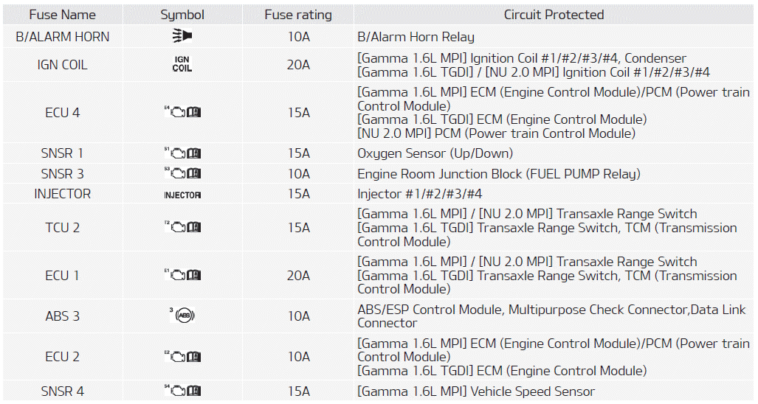
Task: Click the Fuse Name column header
Action: [62, 15]
